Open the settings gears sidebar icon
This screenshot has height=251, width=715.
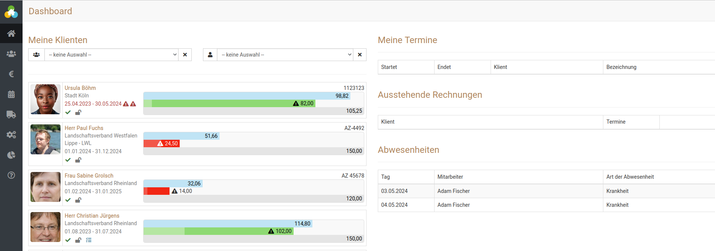click(x=11, y=135)
